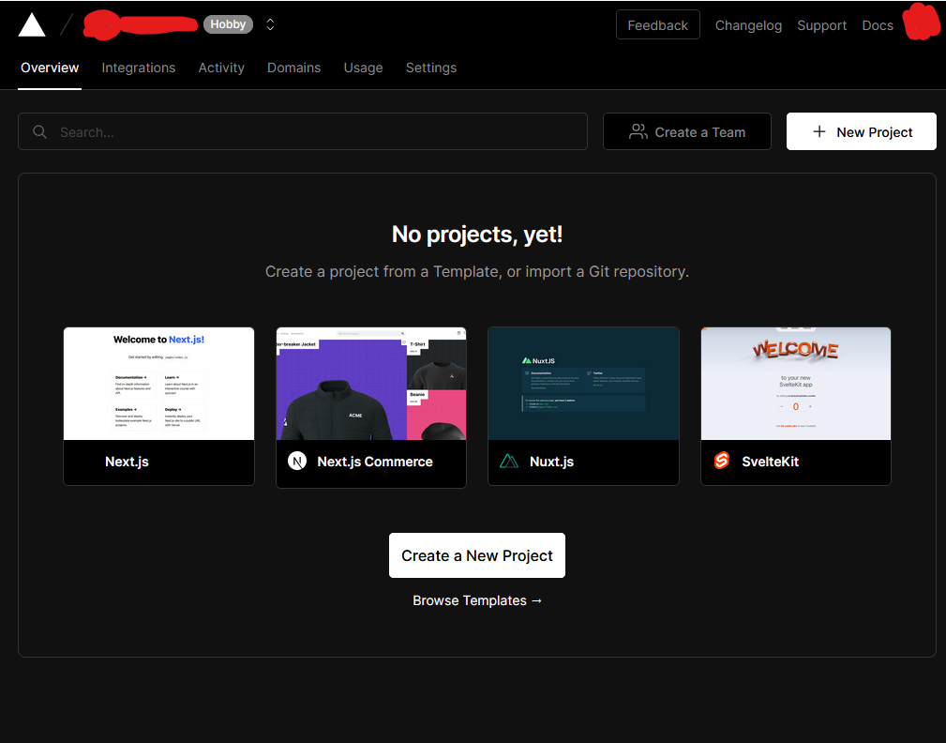Open the Feedback button
Screen dimensions: 946x743
pyautogui.click(x=657, y=24)
